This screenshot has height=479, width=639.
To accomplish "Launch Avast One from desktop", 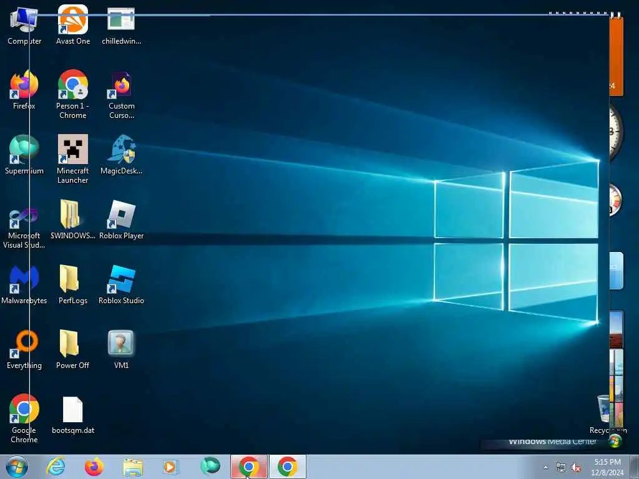I will 73,26.
